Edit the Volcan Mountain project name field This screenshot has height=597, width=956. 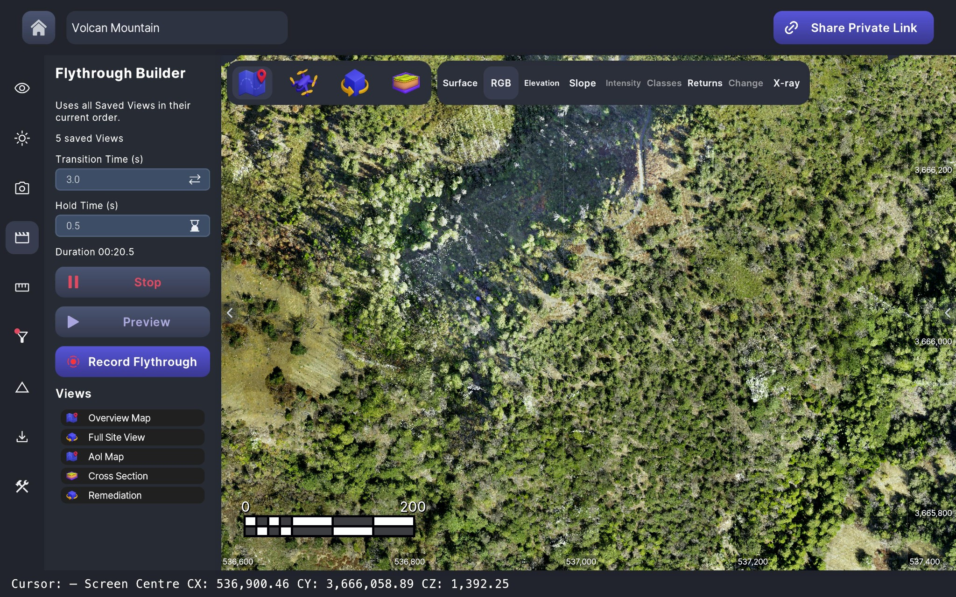pos(177,28)
